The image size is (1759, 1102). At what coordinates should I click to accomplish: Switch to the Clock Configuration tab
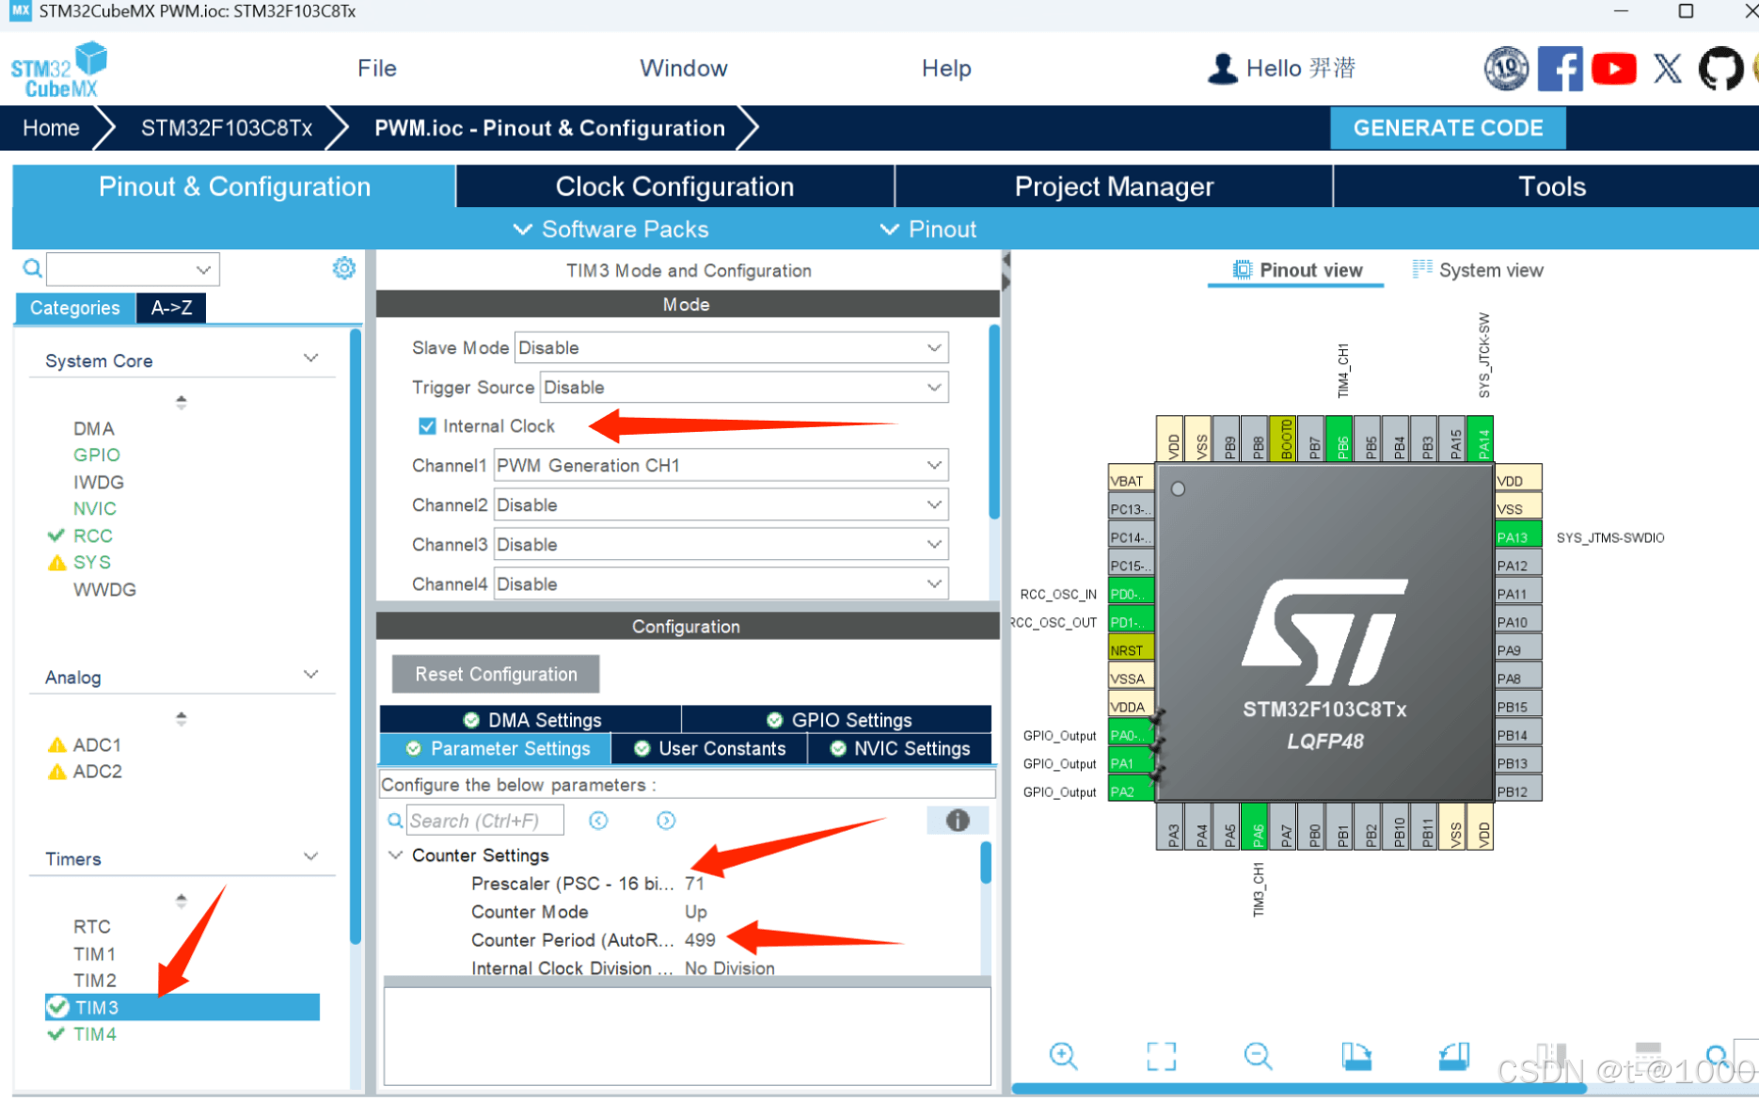[674, 186]
